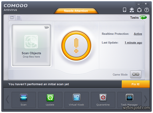The width and height of the screenshot is (153, 113).
Task: Open the Quarantine shortcut
Action: (103, 100)
